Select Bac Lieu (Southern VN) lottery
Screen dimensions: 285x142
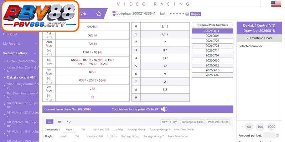click(22, 95)
